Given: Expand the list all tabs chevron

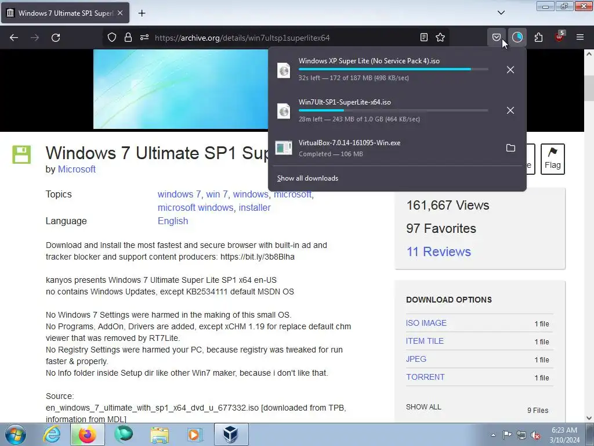Looking at the screenshot, I should tap(501, 13).
